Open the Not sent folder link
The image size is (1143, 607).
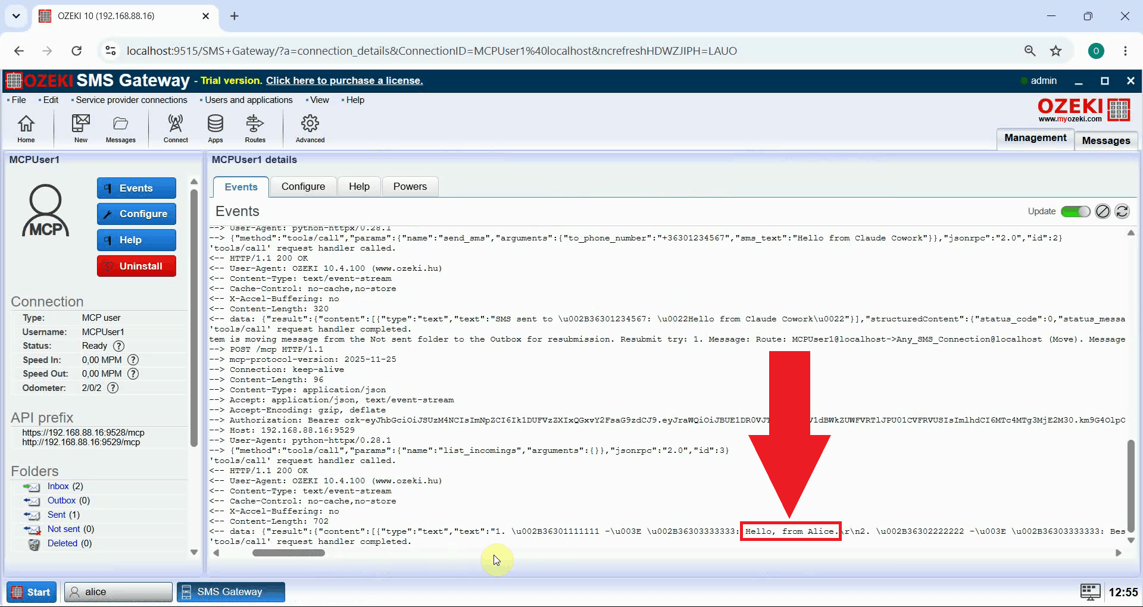click(64, 529)
